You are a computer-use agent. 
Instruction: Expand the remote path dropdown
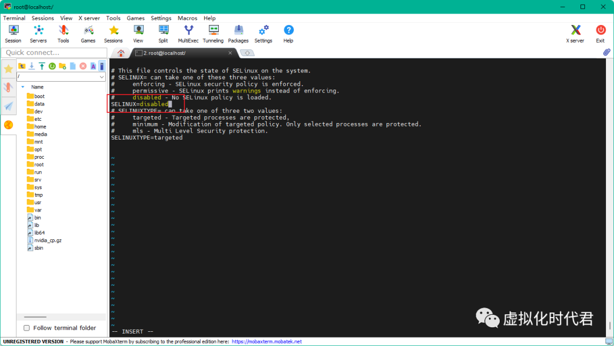pos(102,77)
